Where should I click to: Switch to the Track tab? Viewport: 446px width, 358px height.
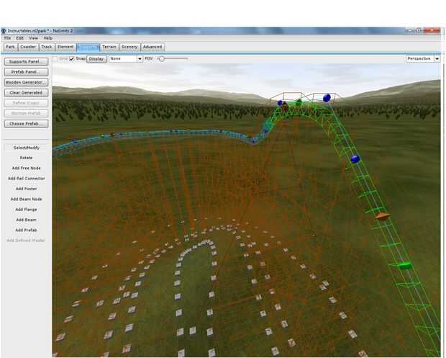pos(47,47)
